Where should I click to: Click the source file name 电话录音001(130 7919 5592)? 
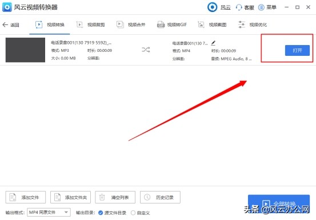tap(81, 43)
